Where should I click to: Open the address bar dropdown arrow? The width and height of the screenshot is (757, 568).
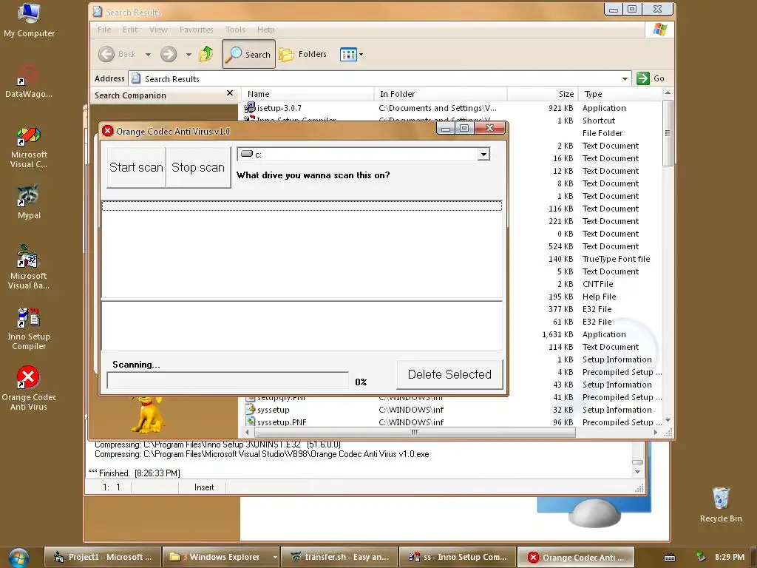coord(625,78)
